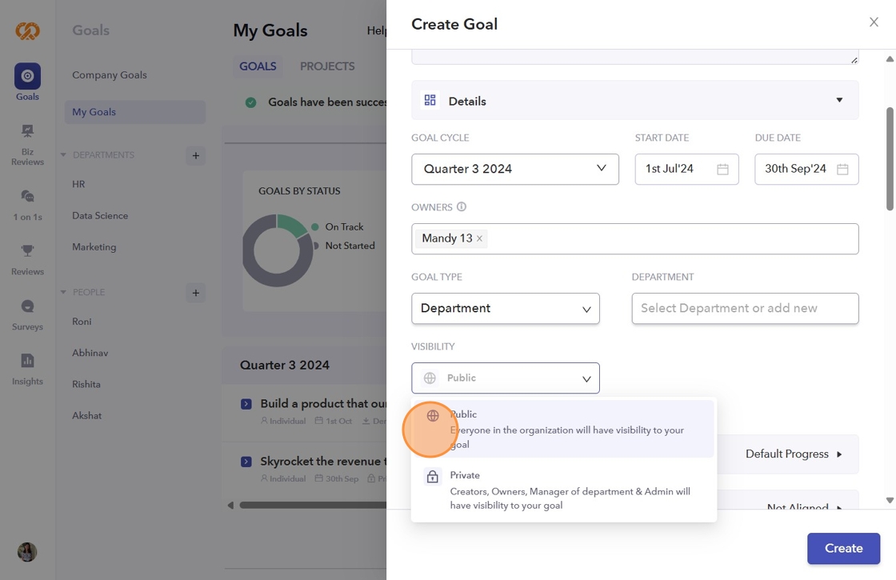Click the Select Department input field

pos(744,309)
